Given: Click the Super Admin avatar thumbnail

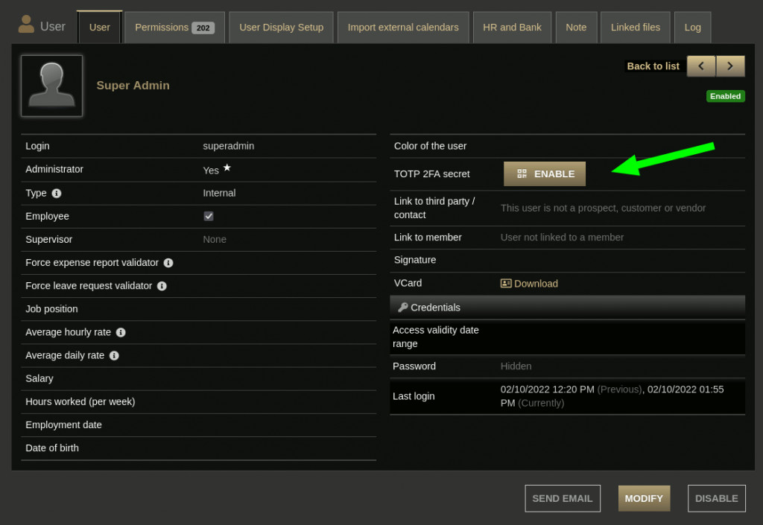Looking at the screenshot, I should [51, 86].
